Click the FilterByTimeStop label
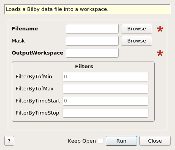This screenshot has height=150, width=175. pyautogui.click(x=37, y=113)
